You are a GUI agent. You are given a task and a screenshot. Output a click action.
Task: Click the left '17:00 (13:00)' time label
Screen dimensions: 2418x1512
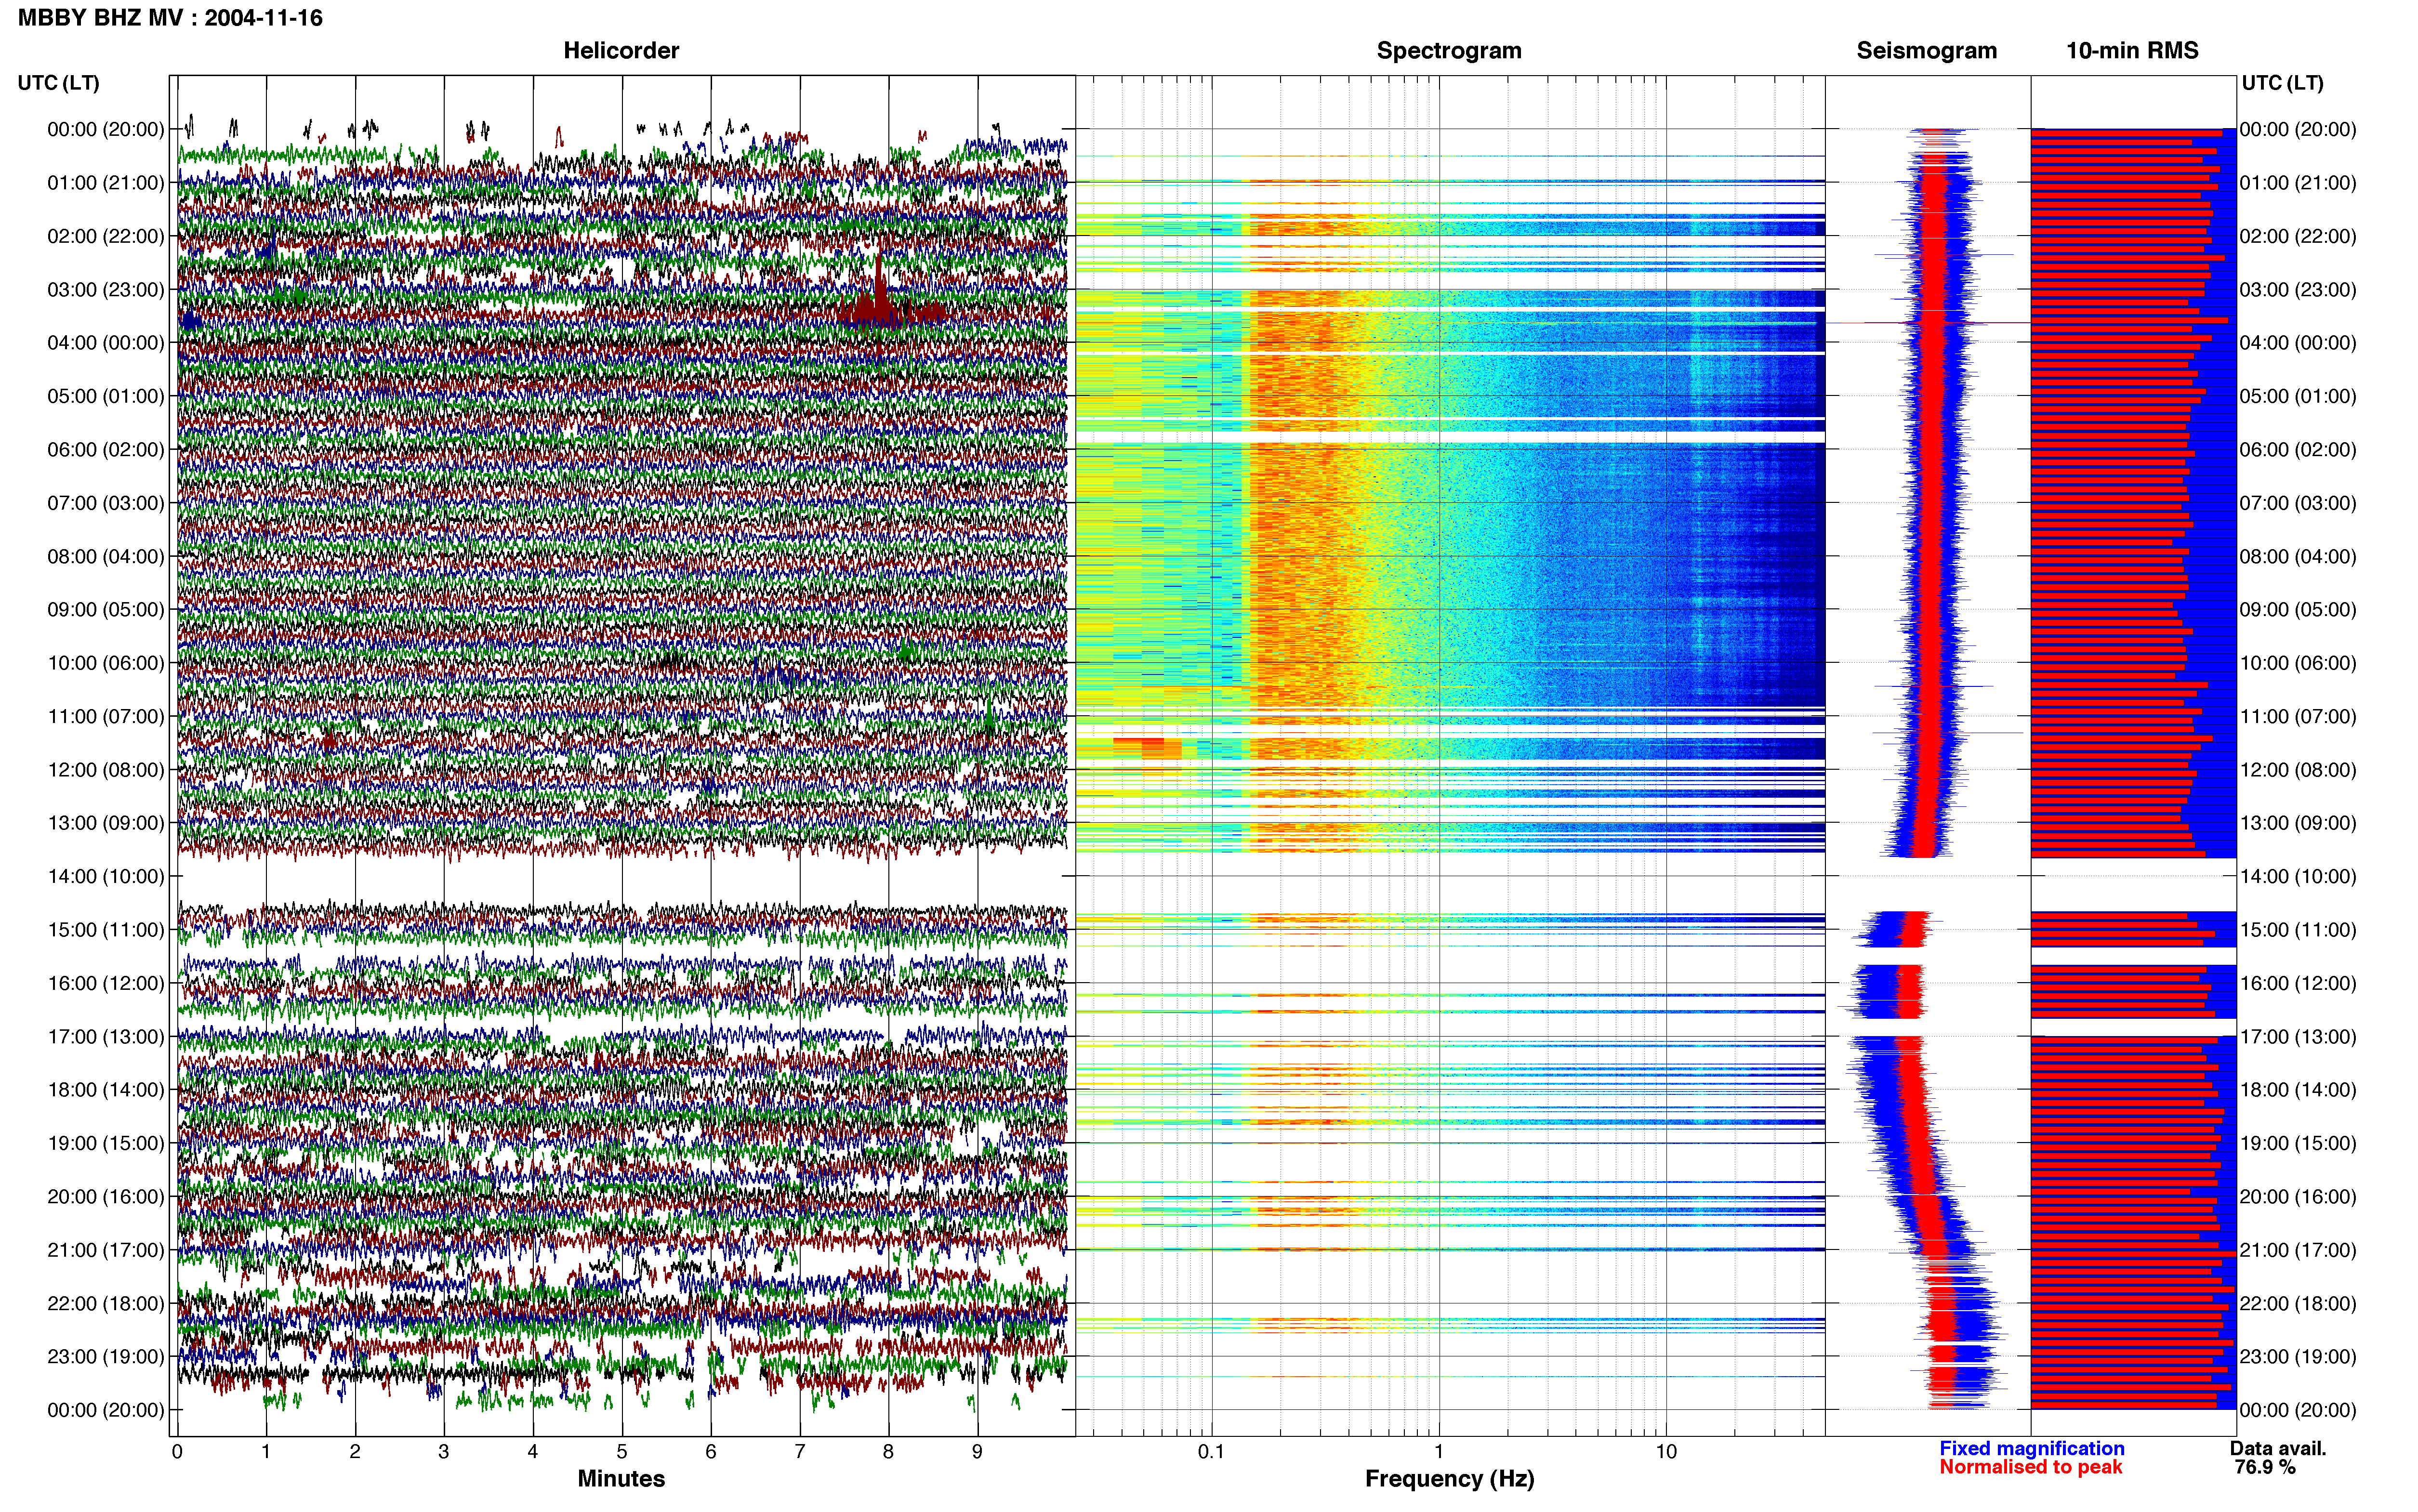[106, 1037]
